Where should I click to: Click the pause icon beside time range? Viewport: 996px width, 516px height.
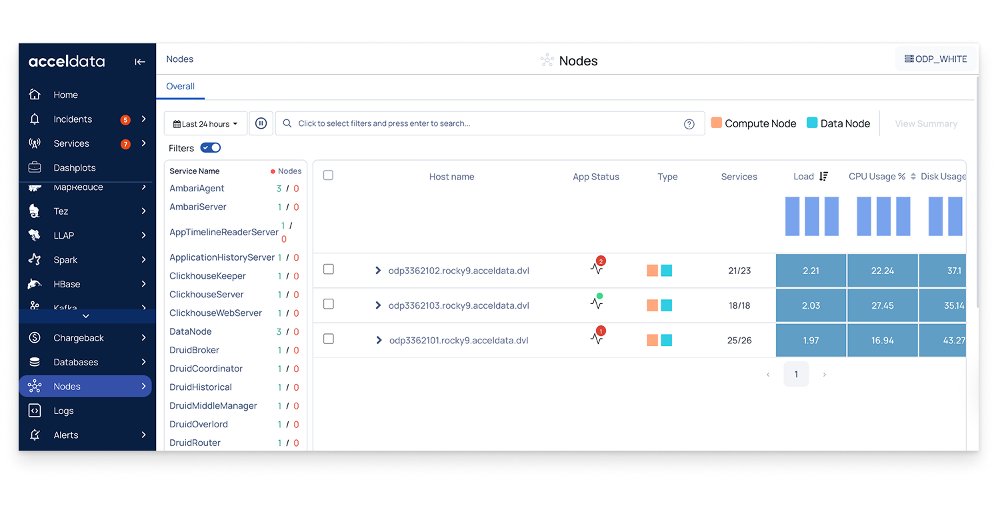coord(261,123)
